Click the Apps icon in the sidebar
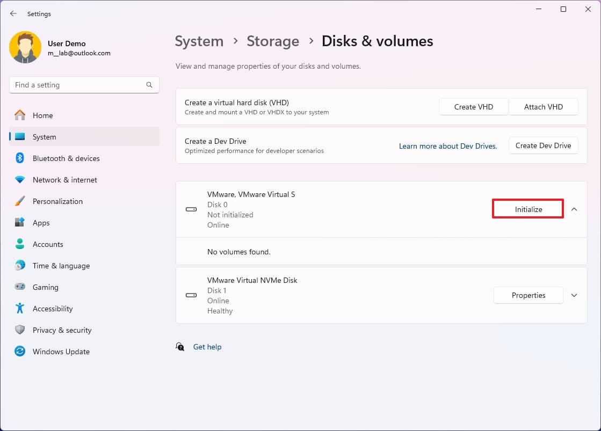This screenshot has width=601, height=431. click(x=20, y=222)
